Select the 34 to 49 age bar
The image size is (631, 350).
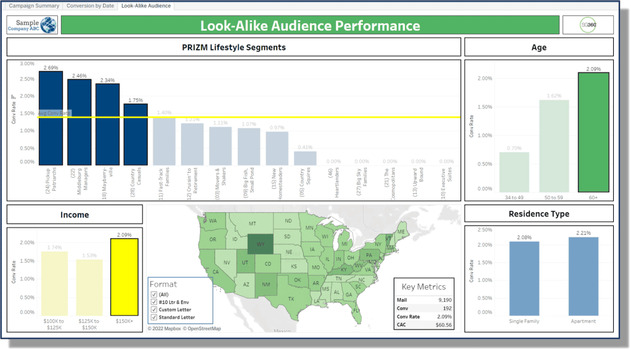point(515,172)
